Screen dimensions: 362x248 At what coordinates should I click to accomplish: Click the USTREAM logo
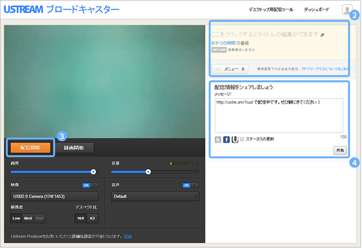pos(23,9)
